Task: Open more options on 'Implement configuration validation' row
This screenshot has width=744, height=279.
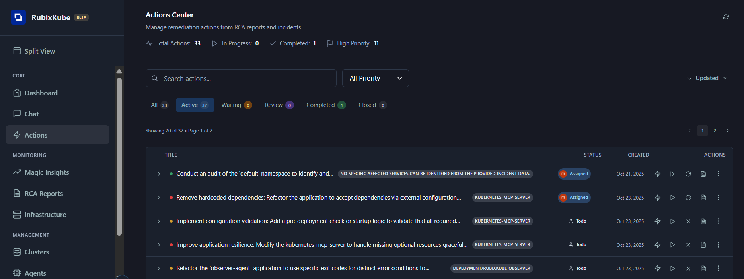Action: (719, 221)
